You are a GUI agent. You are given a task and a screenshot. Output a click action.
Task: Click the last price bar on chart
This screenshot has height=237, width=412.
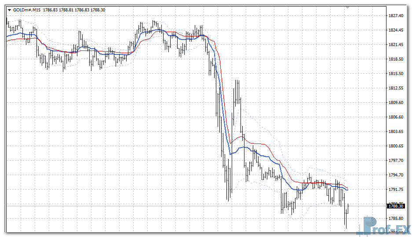348,208
